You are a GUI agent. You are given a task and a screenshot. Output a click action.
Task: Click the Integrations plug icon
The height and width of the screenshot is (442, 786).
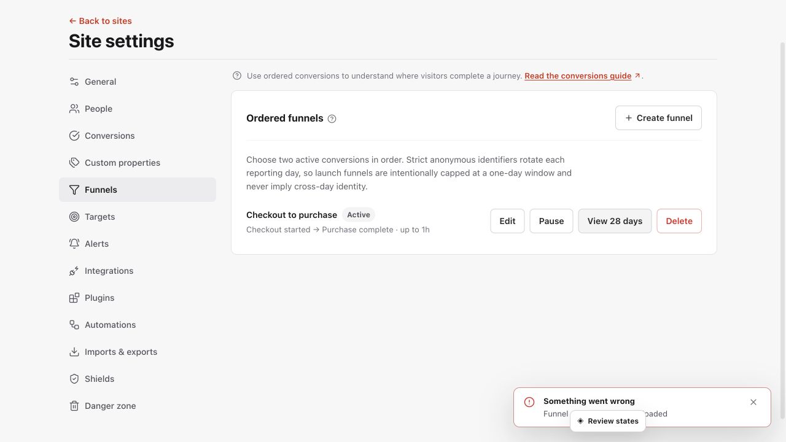[74, 271]
